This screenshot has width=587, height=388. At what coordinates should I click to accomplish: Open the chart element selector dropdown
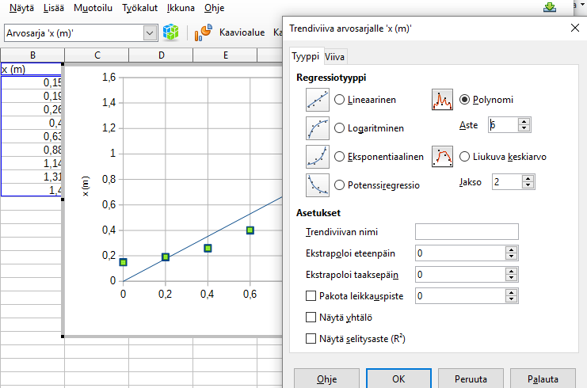[x=150, y=32]
